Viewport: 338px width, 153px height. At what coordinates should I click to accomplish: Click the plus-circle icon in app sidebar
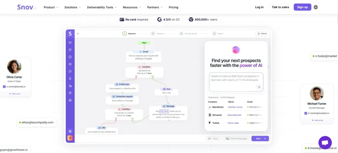pyautogui.click(x=70, y=50)
